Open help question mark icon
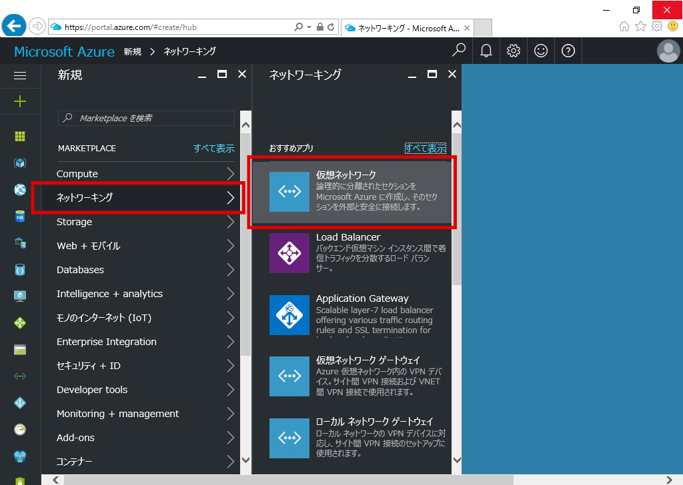The height and width of the screenshot is (485, 683). click(x=568, y=51)
